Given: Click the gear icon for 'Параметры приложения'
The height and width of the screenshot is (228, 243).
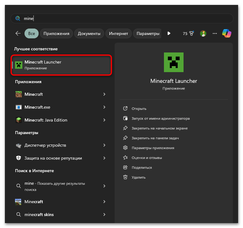Looking at the screenshot, I should point(125,148).
